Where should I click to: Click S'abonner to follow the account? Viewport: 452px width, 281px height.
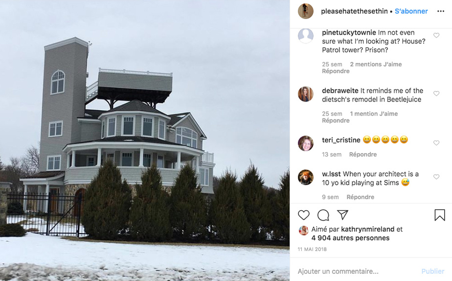pyautogui.click(x=411, y=11)
